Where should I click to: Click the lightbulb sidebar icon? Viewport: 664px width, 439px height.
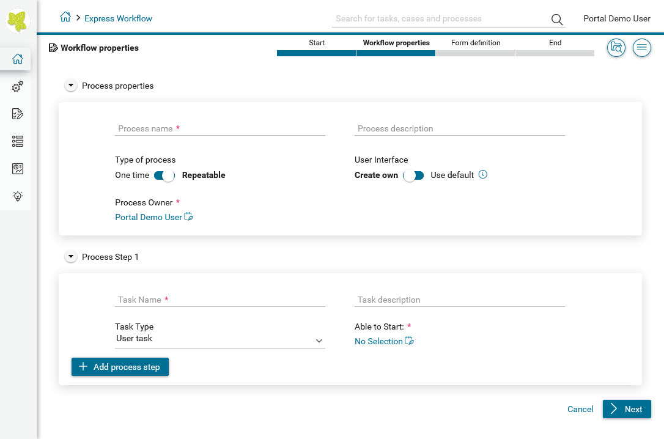pyautogui.click(x=18, y=196)
